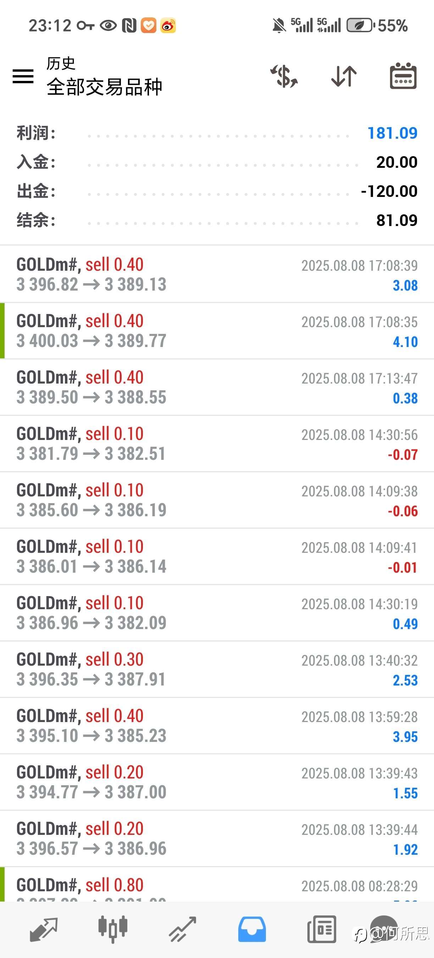The height and width of the screenshot is (958, 434).
Task: Go to the Quotes tab arrows icon
Action: point(44,929)
